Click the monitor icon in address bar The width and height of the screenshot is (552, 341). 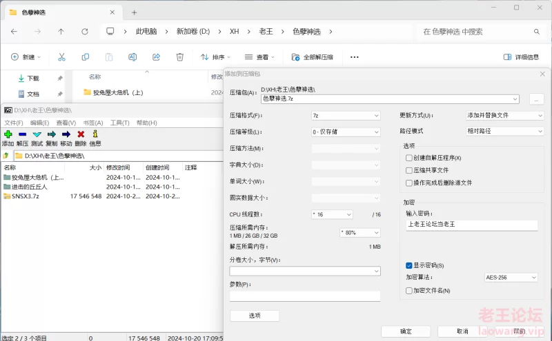(110, 31)
